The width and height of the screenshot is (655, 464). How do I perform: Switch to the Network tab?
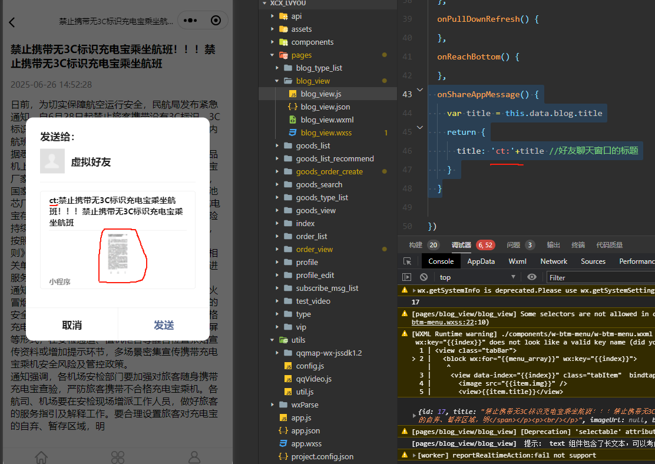[x=554, y=261]
